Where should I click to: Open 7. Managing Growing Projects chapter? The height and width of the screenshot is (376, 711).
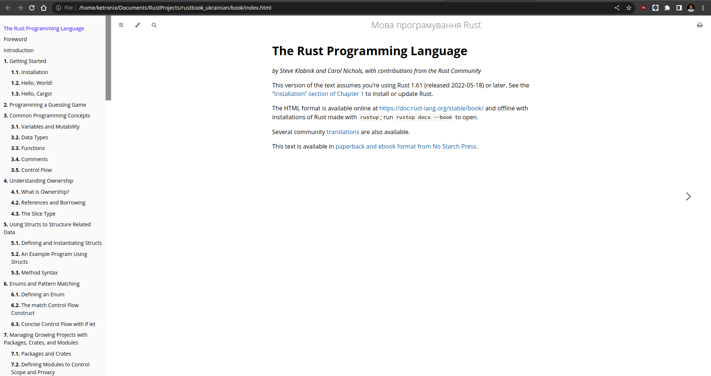46,339
